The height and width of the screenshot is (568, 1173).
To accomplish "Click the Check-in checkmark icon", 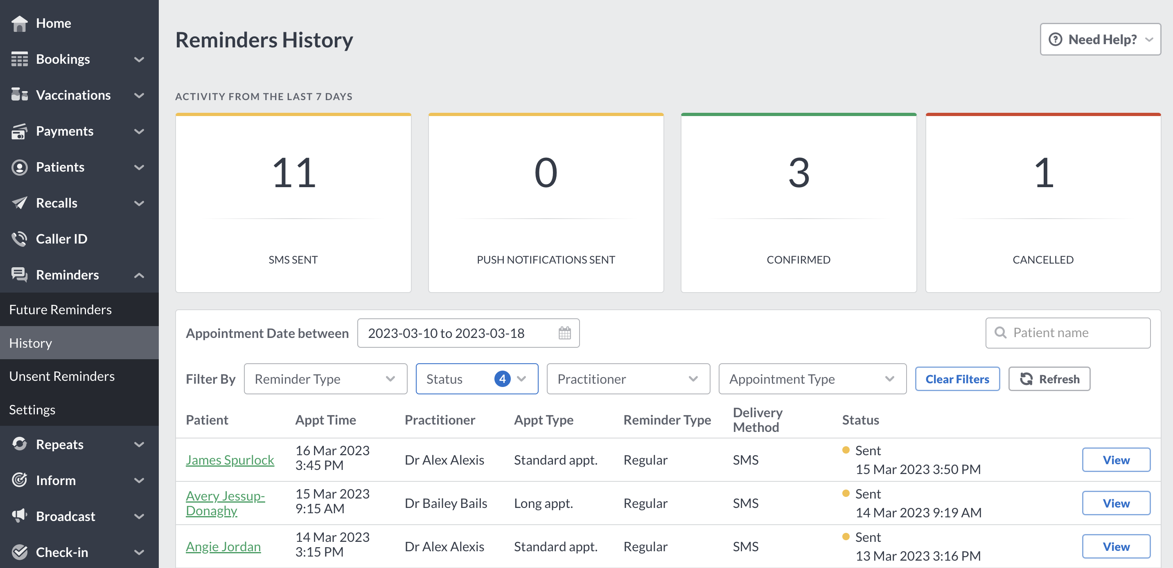I will (19, 552).
